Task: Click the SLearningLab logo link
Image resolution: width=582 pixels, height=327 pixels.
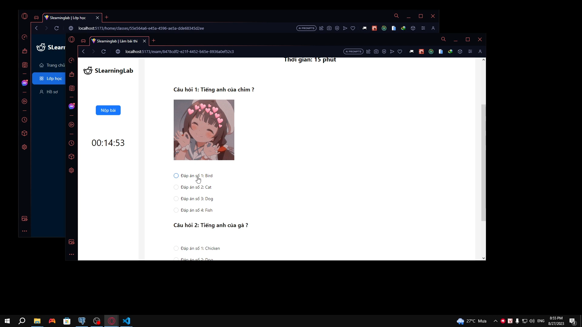Action: (108, 71)
